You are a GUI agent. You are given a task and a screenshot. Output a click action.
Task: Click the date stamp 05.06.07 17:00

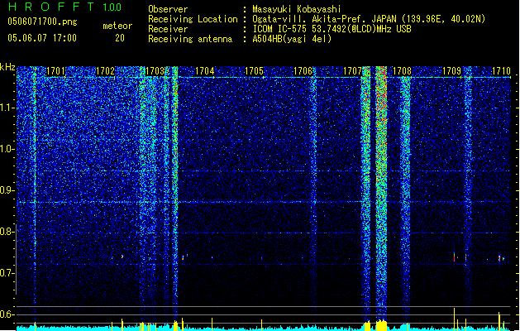pyautogui.click(x=42, y=37)
